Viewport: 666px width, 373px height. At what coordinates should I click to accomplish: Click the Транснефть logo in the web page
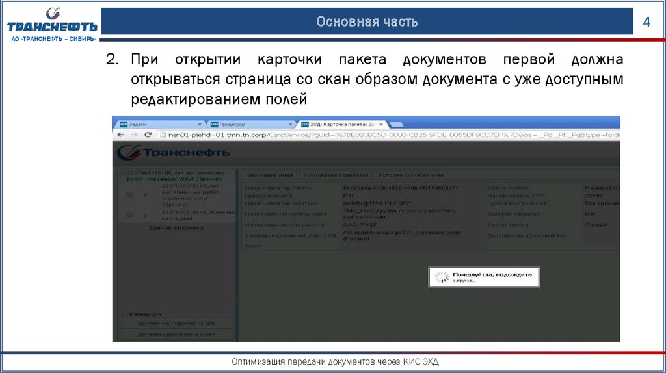click(173, 153)
